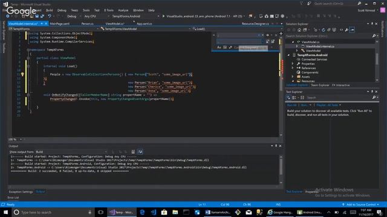This screenshot has height=217, width=387.
Task: Open the Build menu
Action: [x=50, y=10]
